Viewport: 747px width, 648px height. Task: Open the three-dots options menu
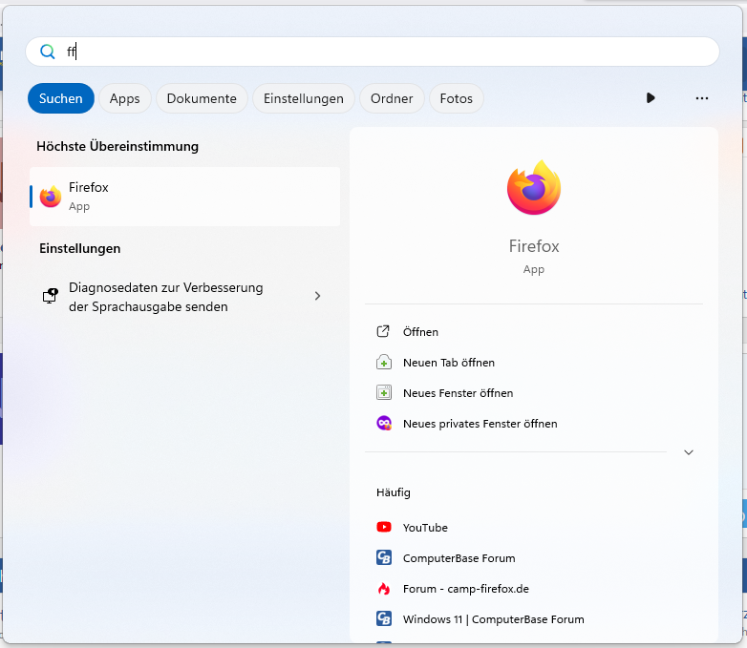702,98
